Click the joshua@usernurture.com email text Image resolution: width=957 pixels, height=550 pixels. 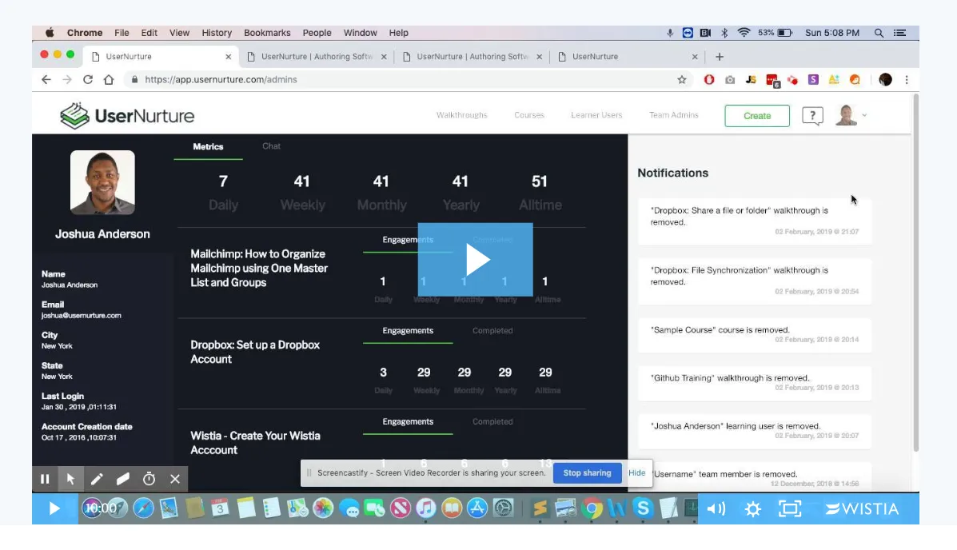[x=82, y=316]
